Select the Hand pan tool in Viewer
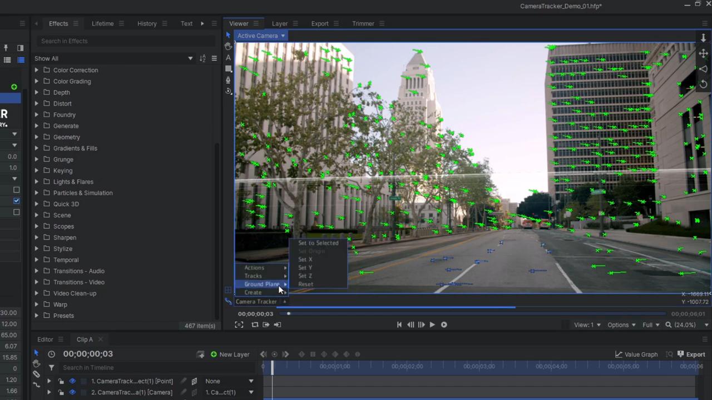Screen dimensions: 712x400 pos(228,46)
